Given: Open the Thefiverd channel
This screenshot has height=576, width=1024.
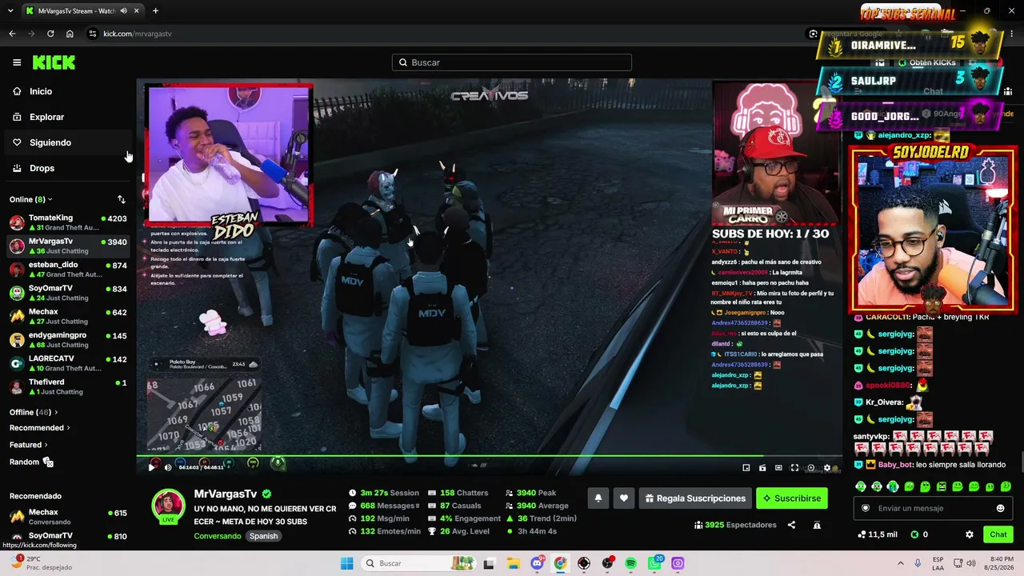Looking at the screenshot, I should tap(68, 386).
